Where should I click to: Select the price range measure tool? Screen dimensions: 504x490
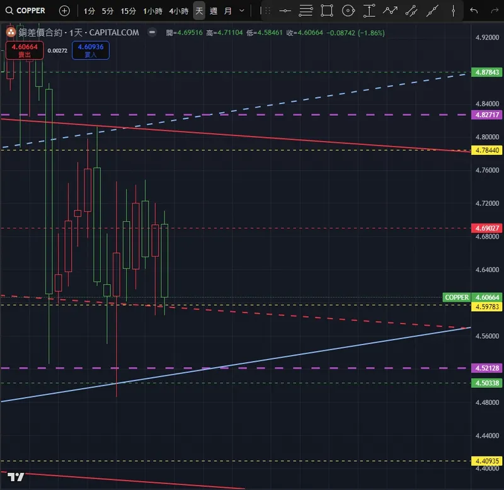click(x=369, y=11)
